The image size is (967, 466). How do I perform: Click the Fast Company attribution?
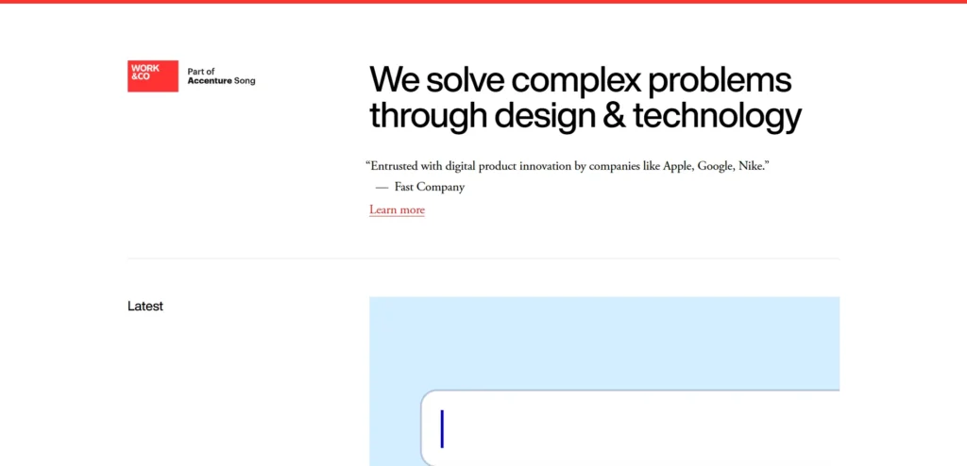430,187
